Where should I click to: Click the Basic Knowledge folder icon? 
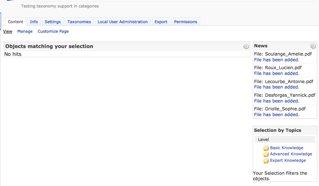click(266, 148)
